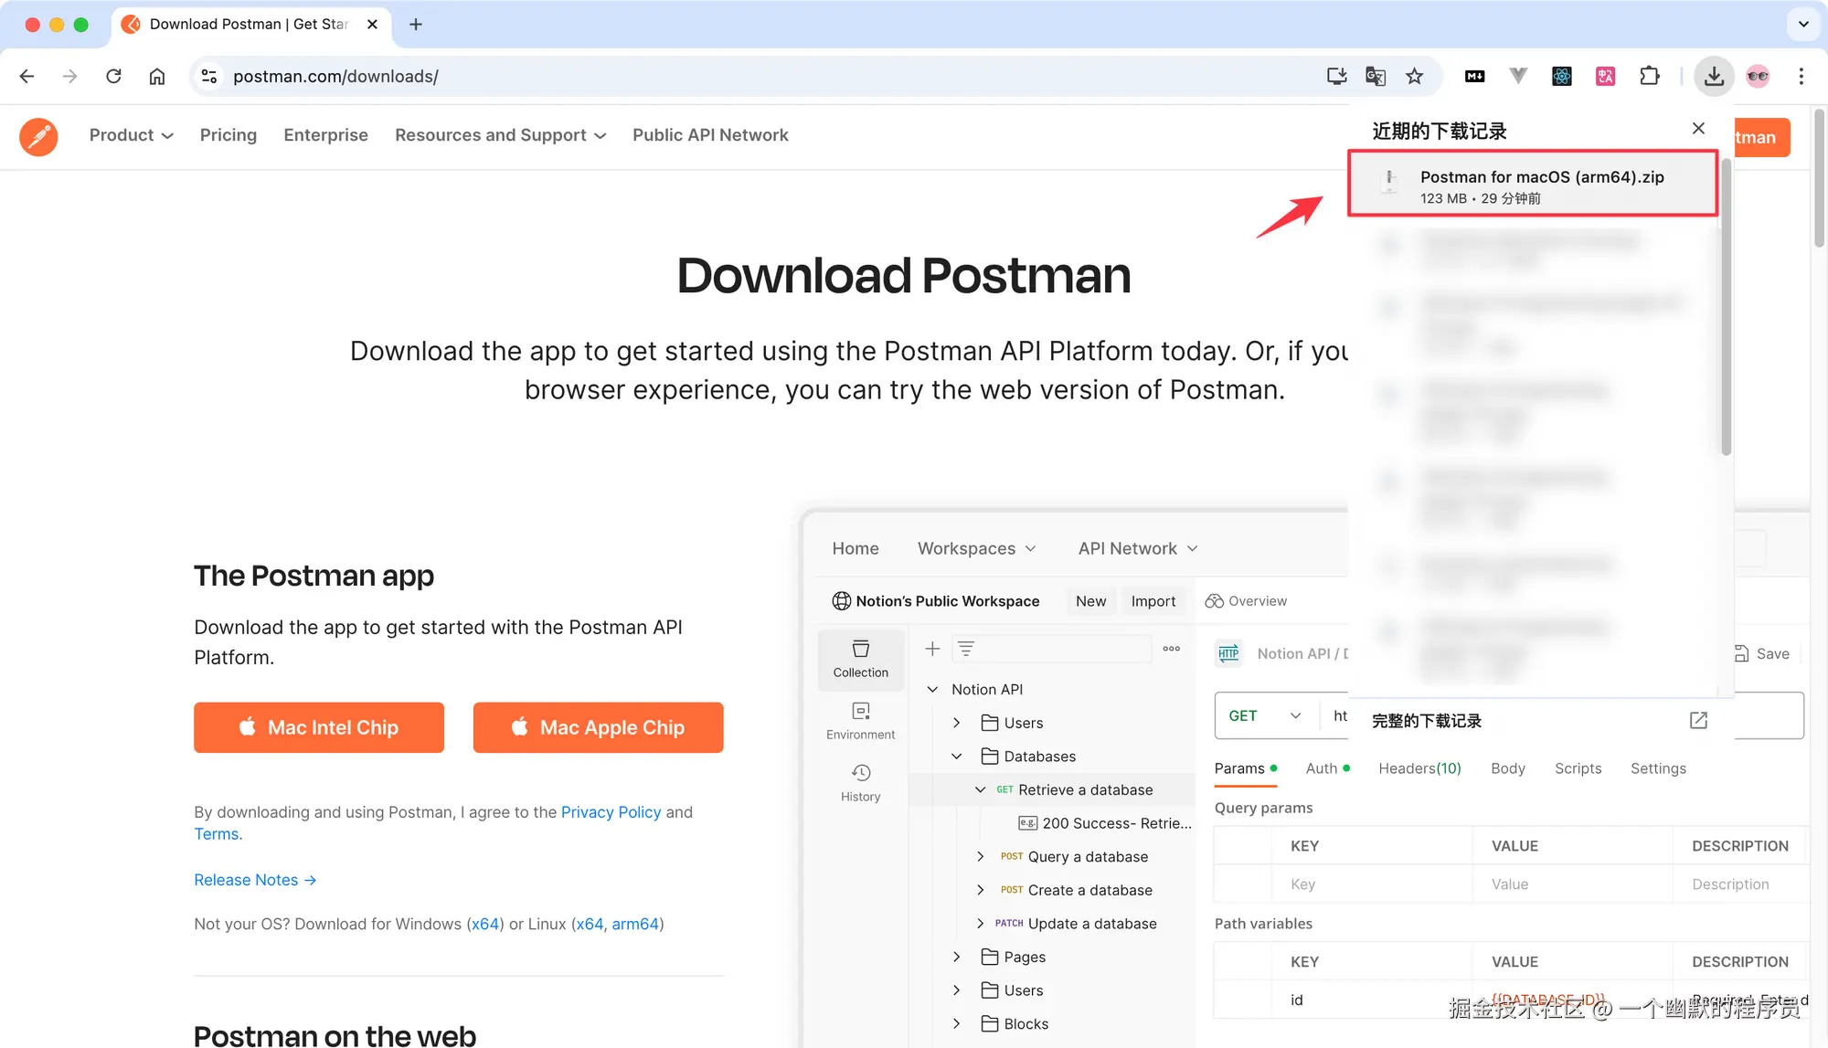Open site information icon in address bar
Screen dimensions: 1828x1048
(x=209, y=76)
